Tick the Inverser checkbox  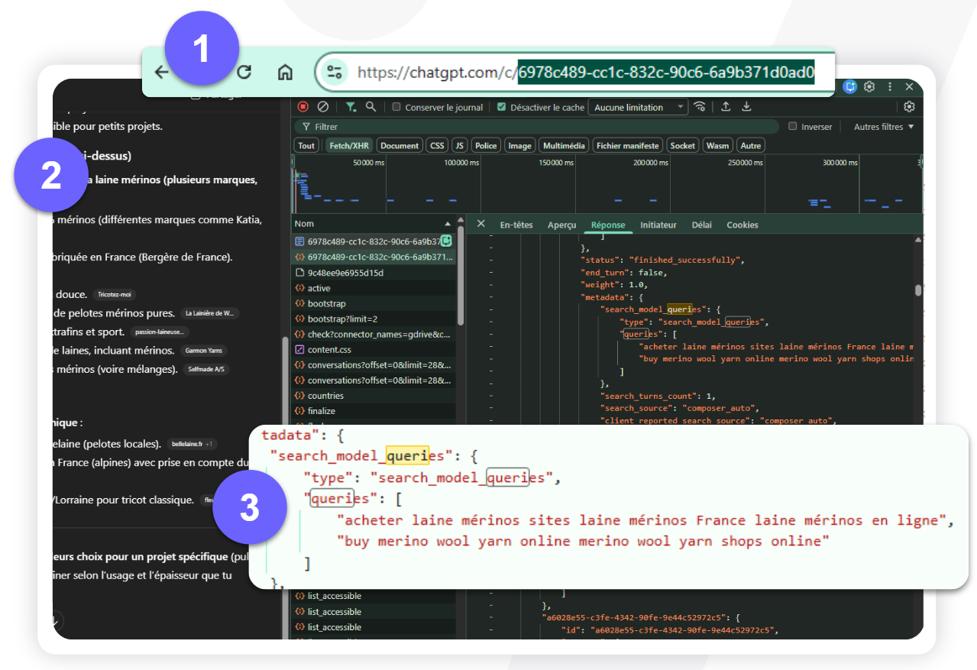793,127
